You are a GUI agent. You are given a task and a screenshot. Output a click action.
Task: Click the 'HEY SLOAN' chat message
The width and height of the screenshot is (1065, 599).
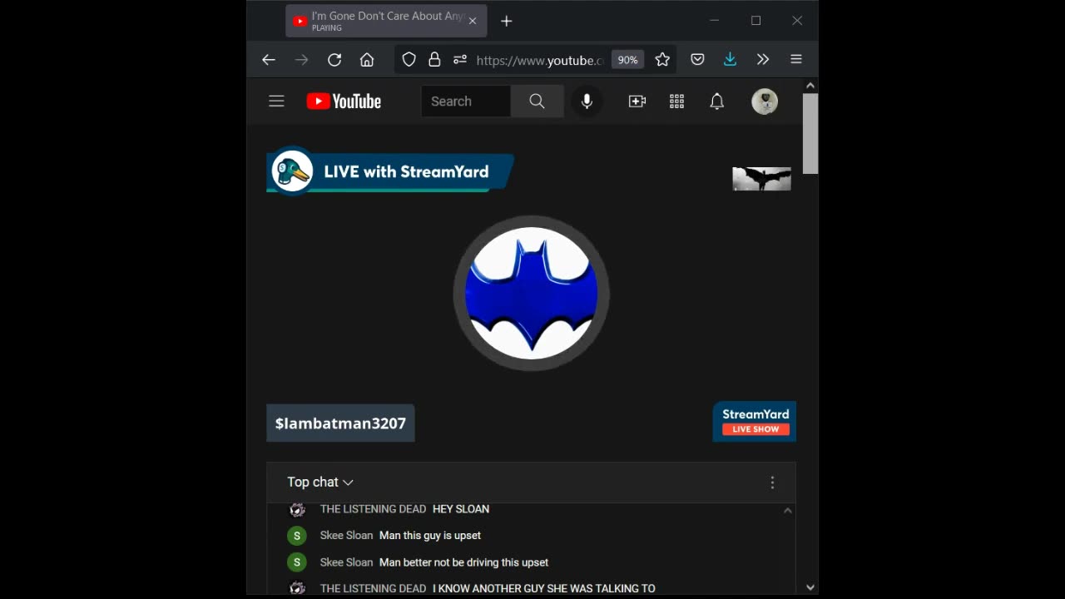[461, 509]
